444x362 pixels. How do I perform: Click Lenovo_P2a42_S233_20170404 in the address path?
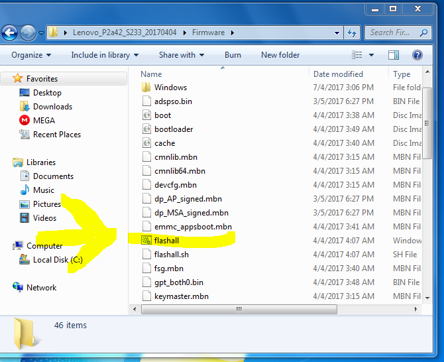tap(125, 32)
